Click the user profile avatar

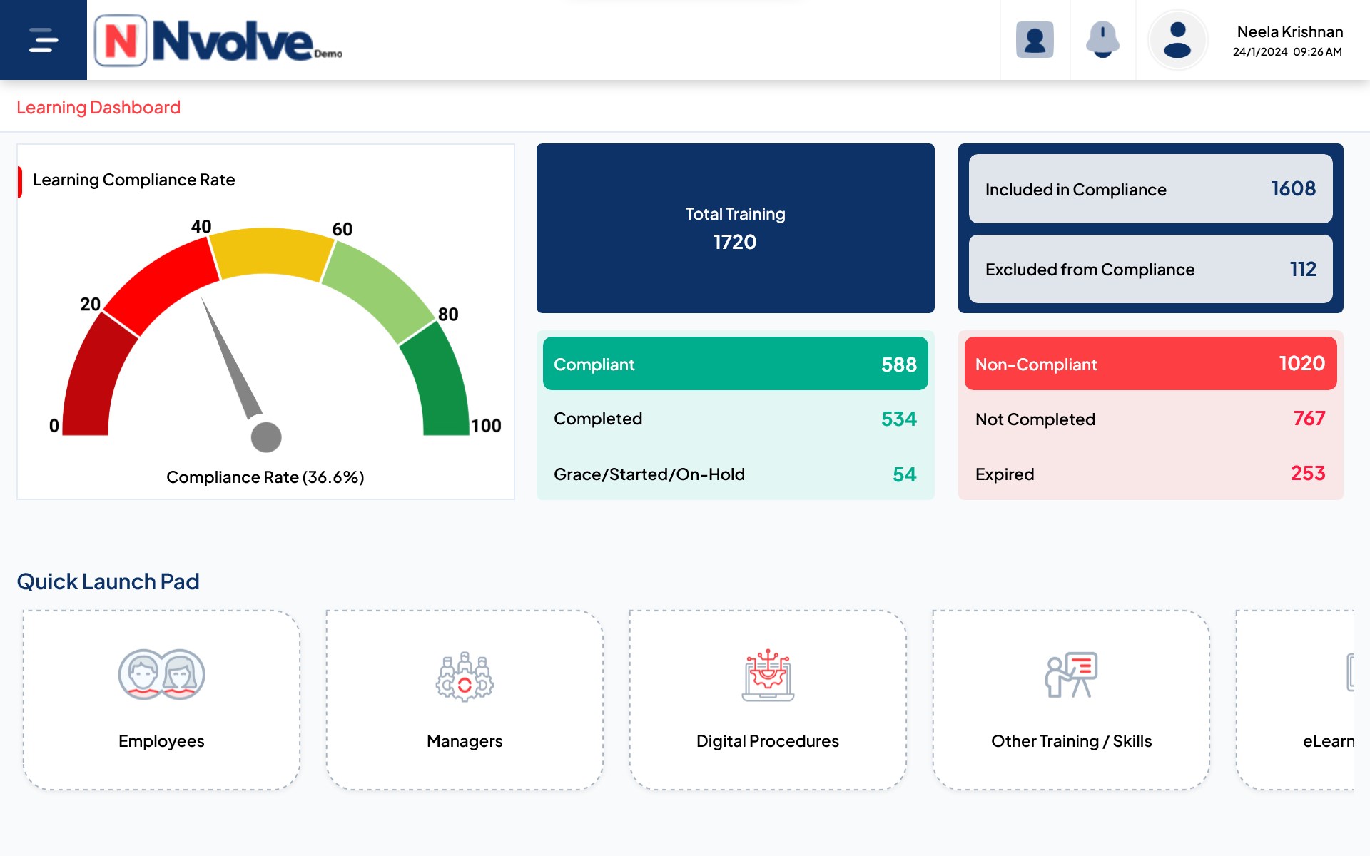(x=1177, y=40)
